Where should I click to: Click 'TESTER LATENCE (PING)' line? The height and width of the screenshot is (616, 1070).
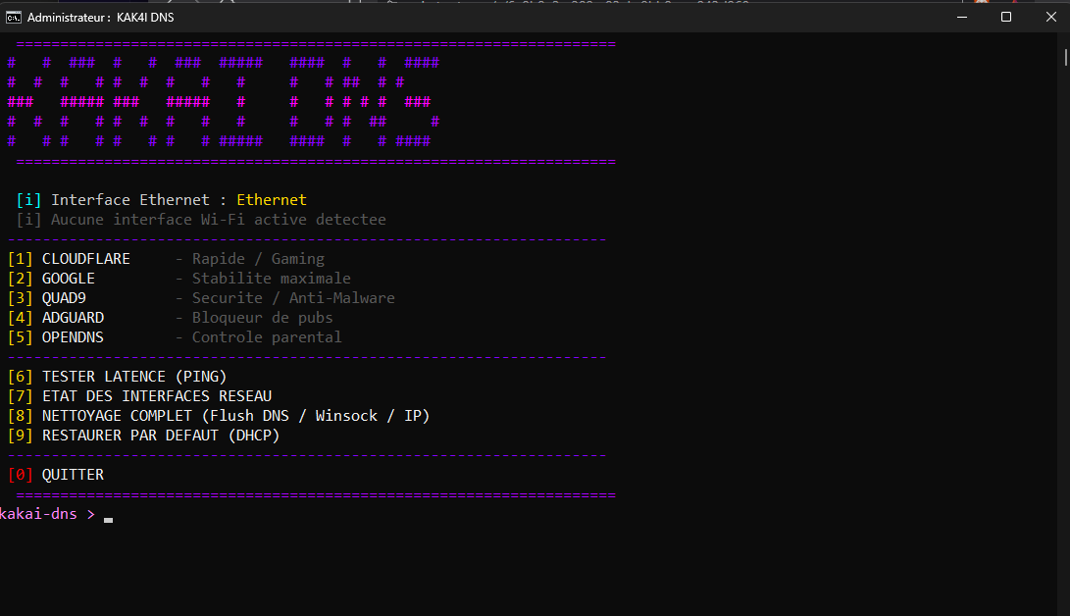(x=118, y=377)
